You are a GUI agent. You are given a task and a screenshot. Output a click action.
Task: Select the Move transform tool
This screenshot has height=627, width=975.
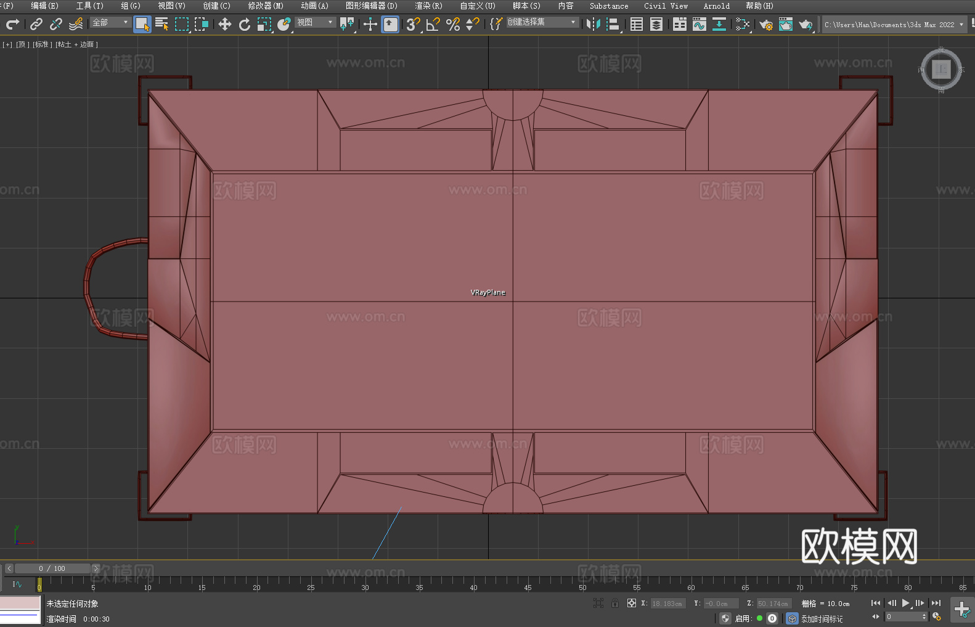tap(225, 24)
